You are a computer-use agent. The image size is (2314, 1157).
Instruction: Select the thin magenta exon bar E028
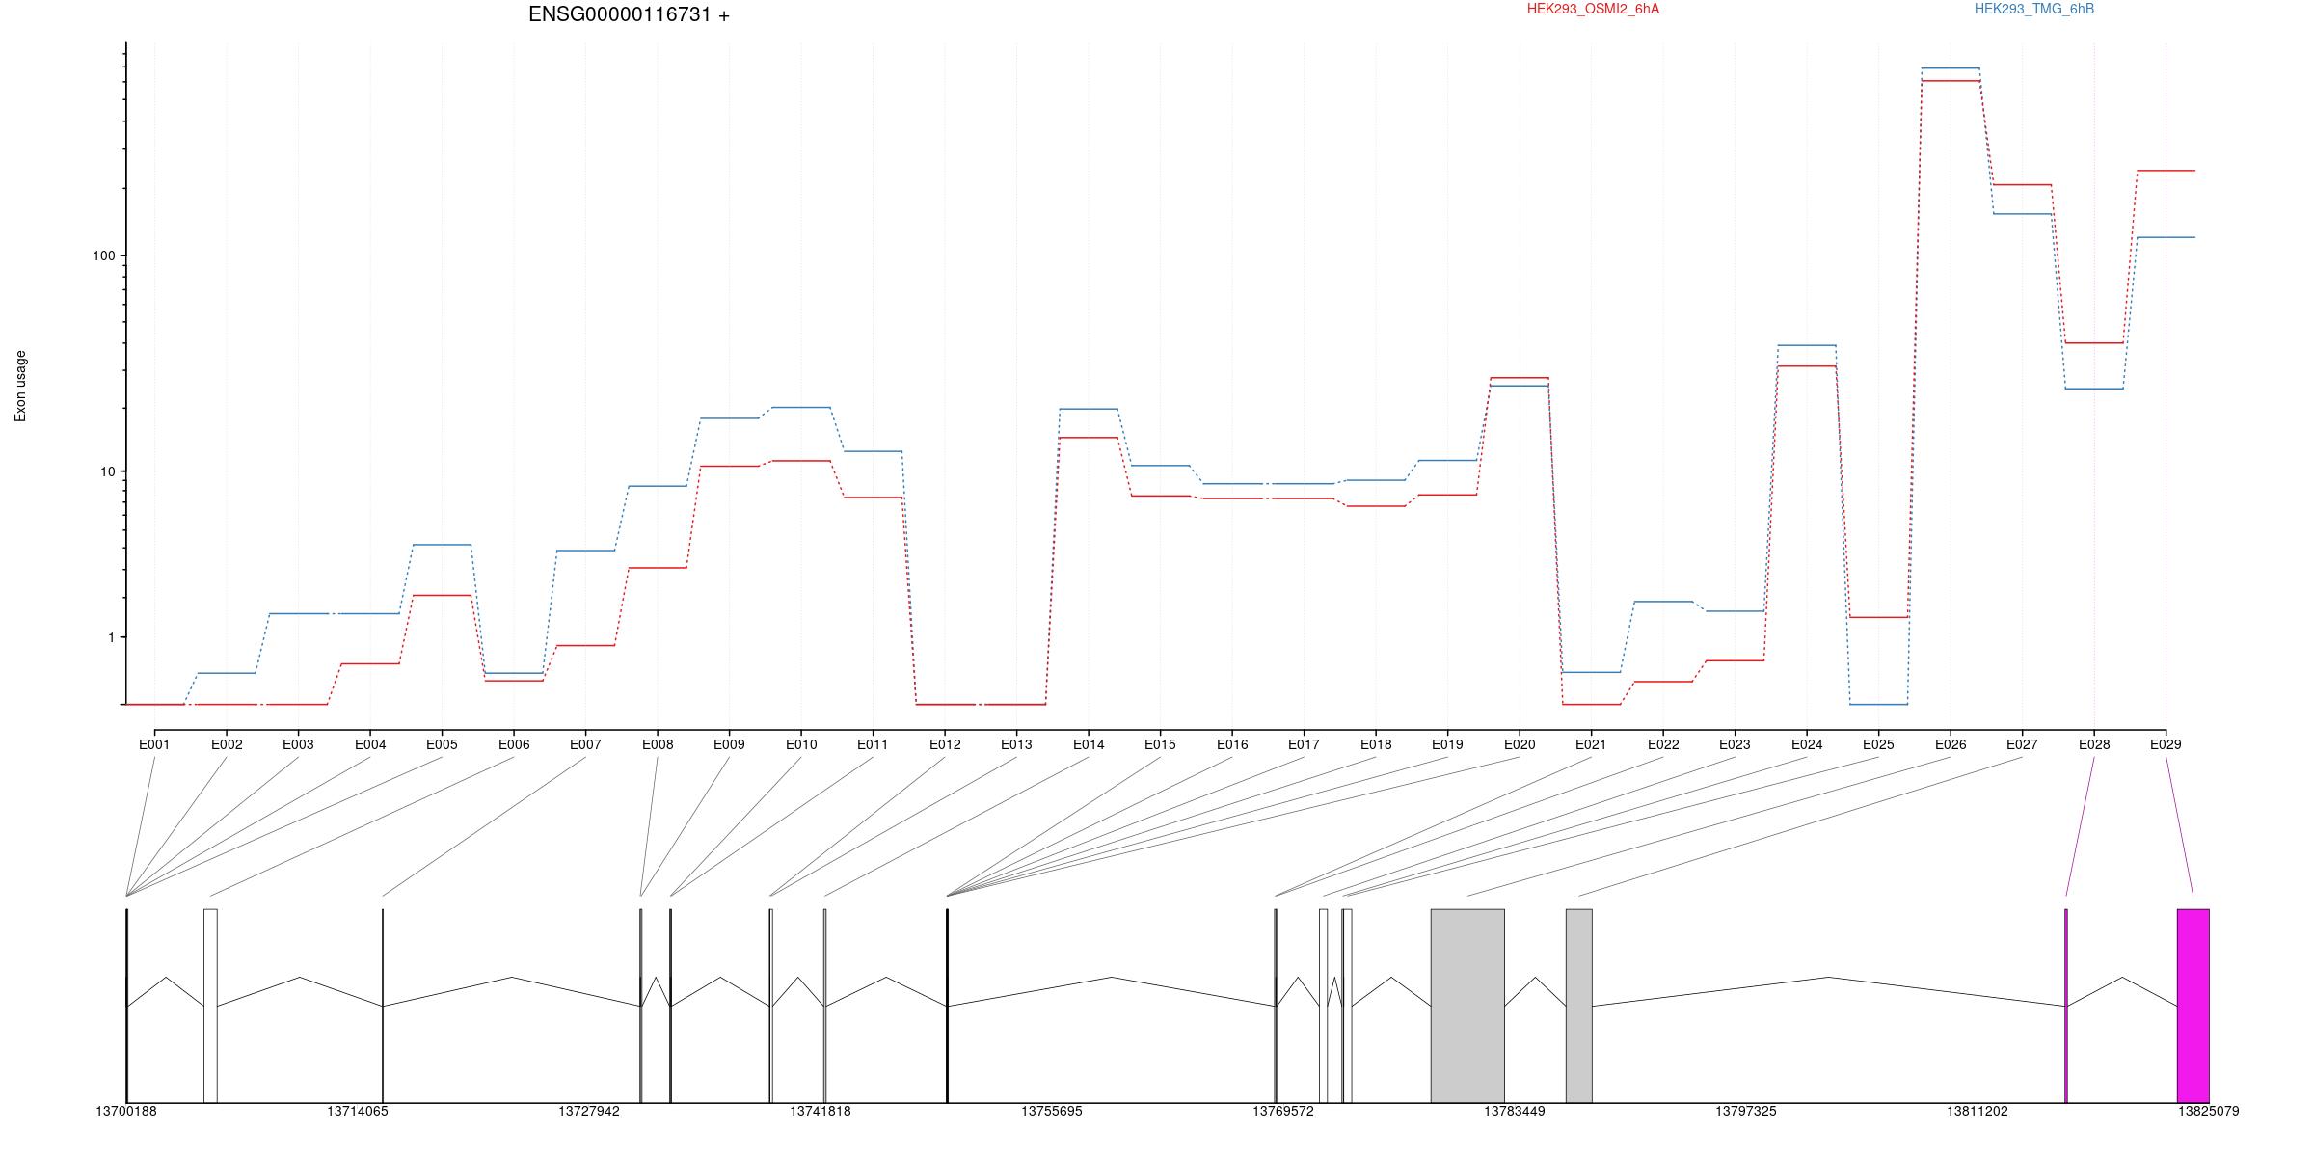[2066, 1006]
